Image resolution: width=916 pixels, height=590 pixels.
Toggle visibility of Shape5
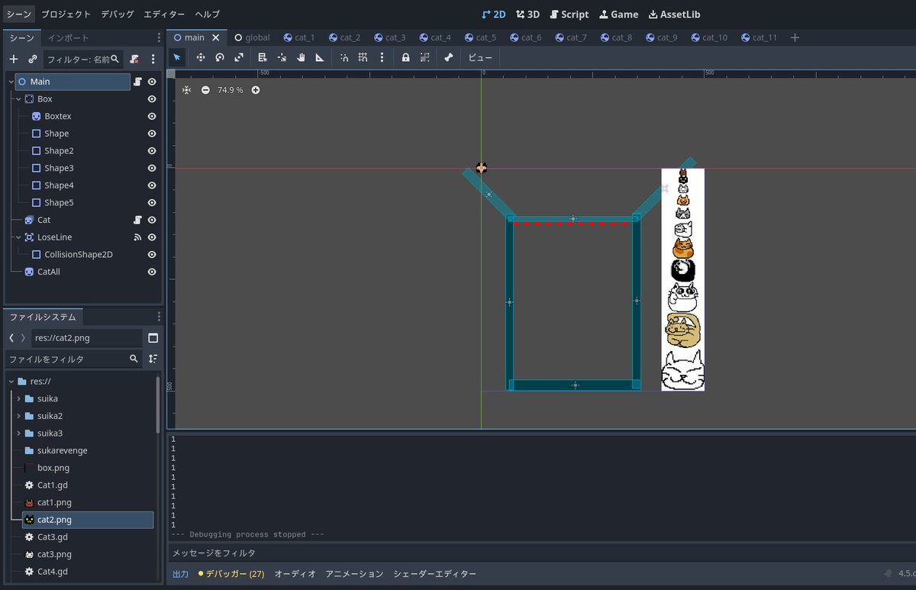(152, 202)
